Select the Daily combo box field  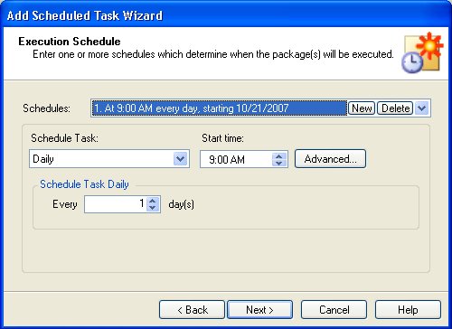coord(109,159)
